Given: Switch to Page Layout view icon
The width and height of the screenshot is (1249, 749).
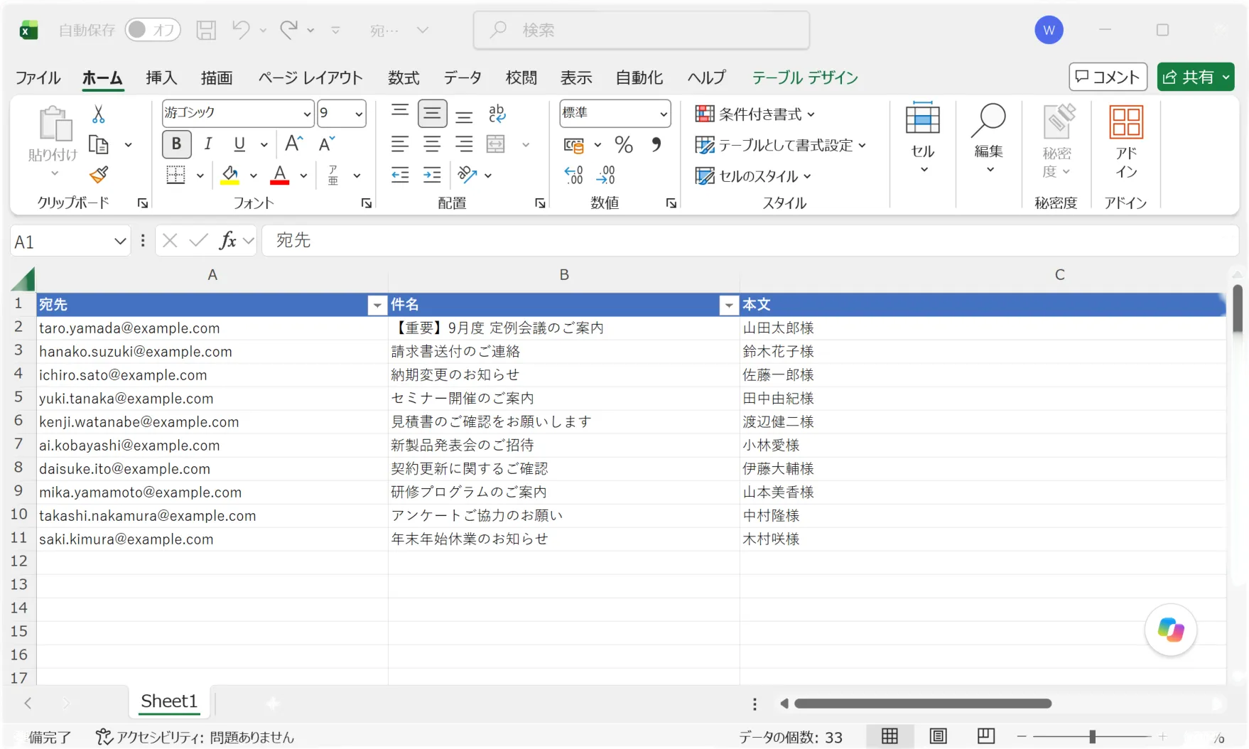Looking at the screenshot, I should 938,736.
